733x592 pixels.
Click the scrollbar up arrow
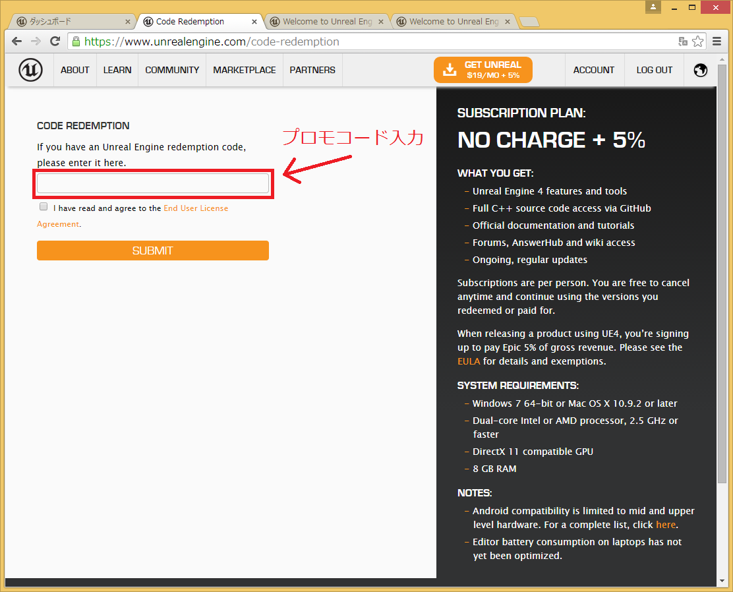tap(722, 59)
